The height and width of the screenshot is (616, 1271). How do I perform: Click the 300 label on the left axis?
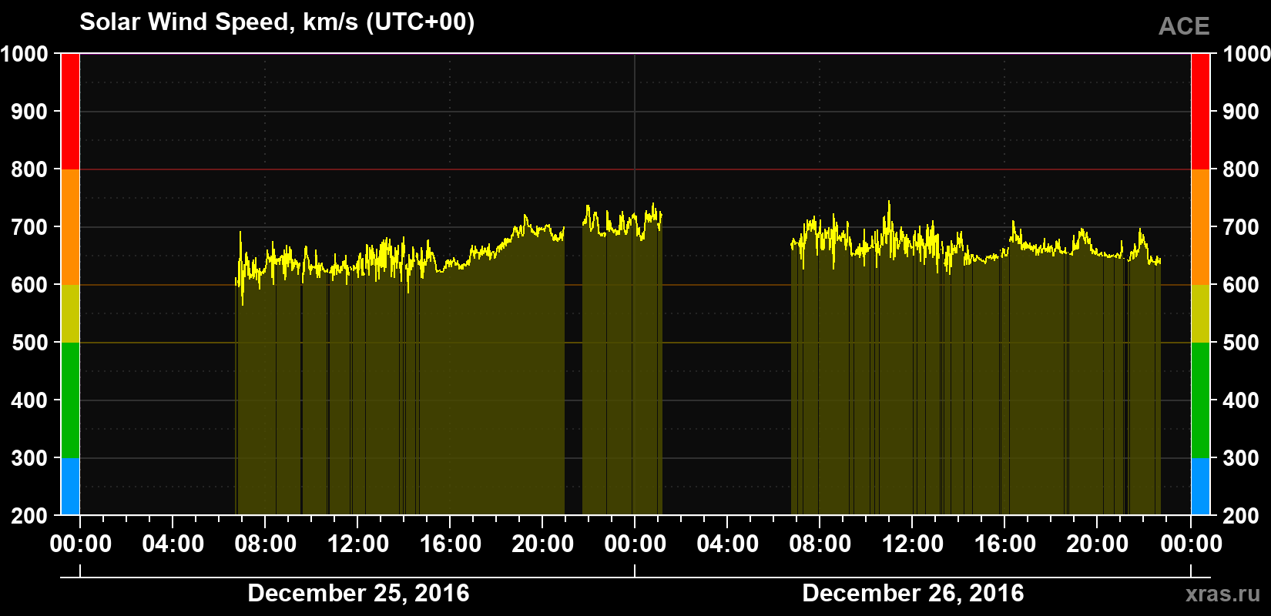click(x=30, y=458)
